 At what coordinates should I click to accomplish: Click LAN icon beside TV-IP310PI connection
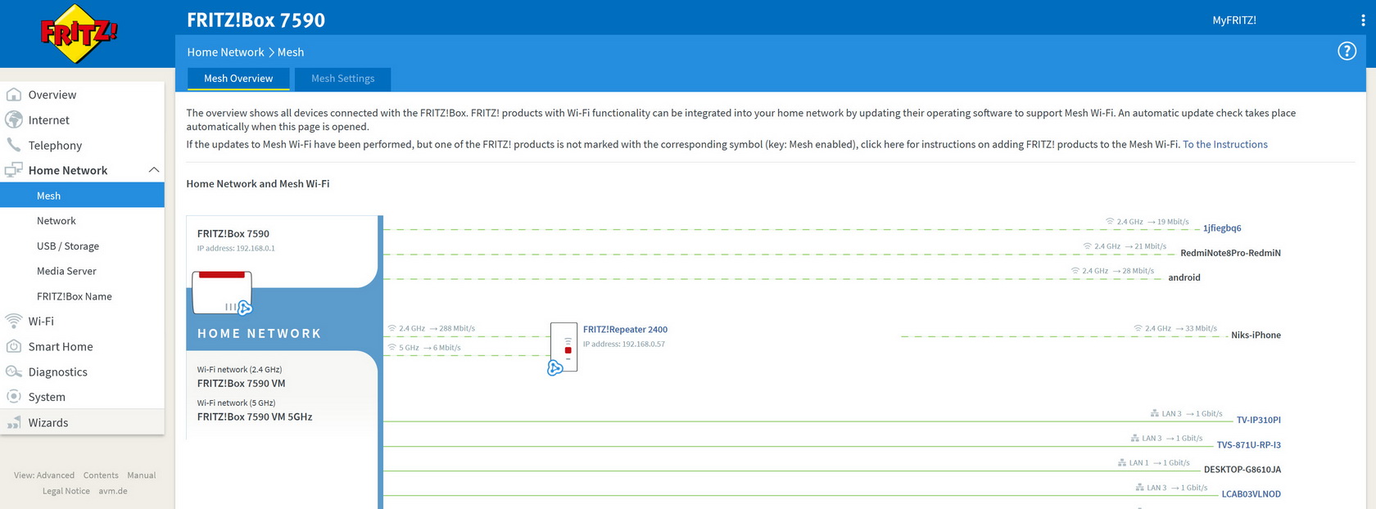point(1155,414)
